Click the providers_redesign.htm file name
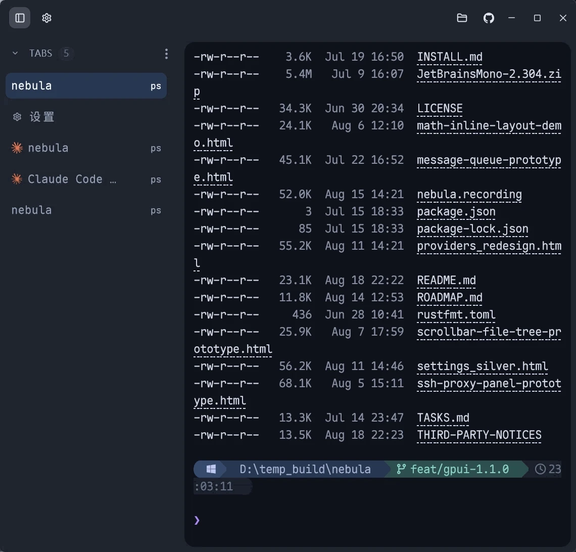The width and height of the screenshot is (576, 552). (x=489, y=246)
